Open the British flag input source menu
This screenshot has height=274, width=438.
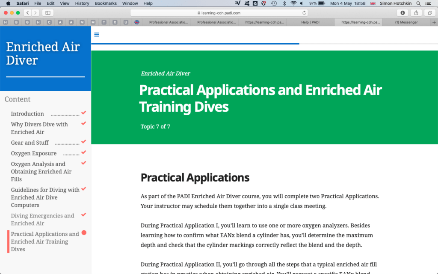(x=373, y=3)
